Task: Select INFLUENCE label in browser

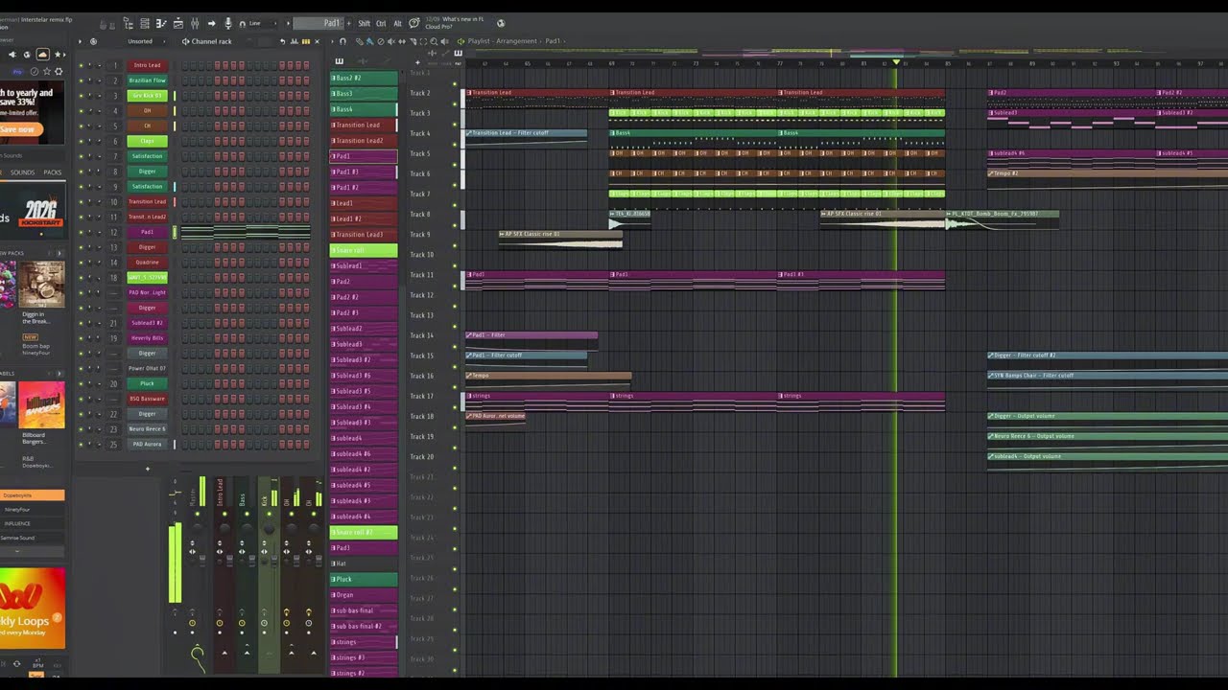Action: (17, 523)
